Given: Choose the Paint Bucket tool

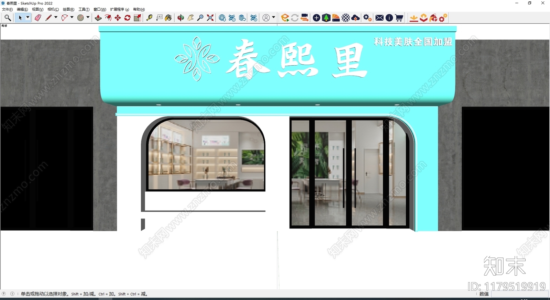Looking at the screenshot, I should pyautogui.click(x=168, y=18).
